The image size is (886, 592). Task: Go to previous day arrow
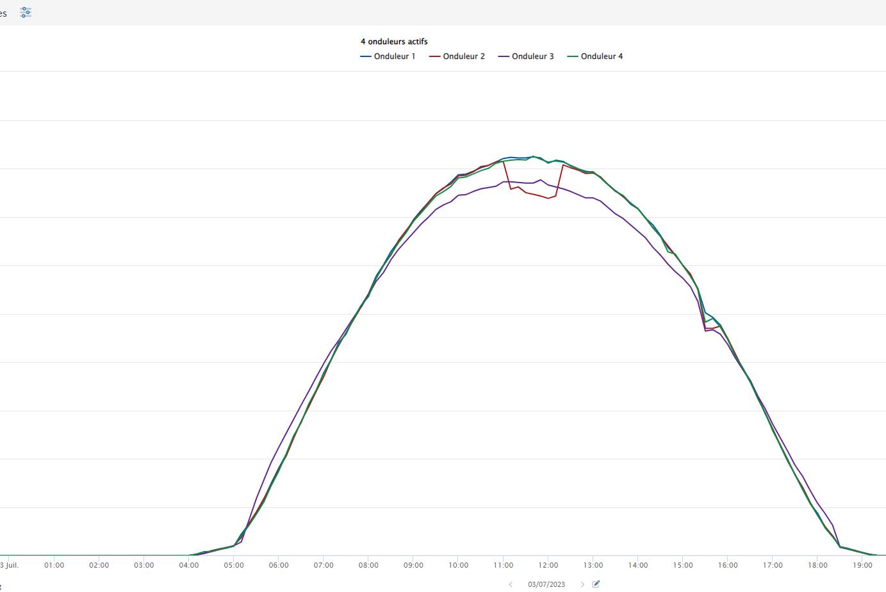(511, 584)
